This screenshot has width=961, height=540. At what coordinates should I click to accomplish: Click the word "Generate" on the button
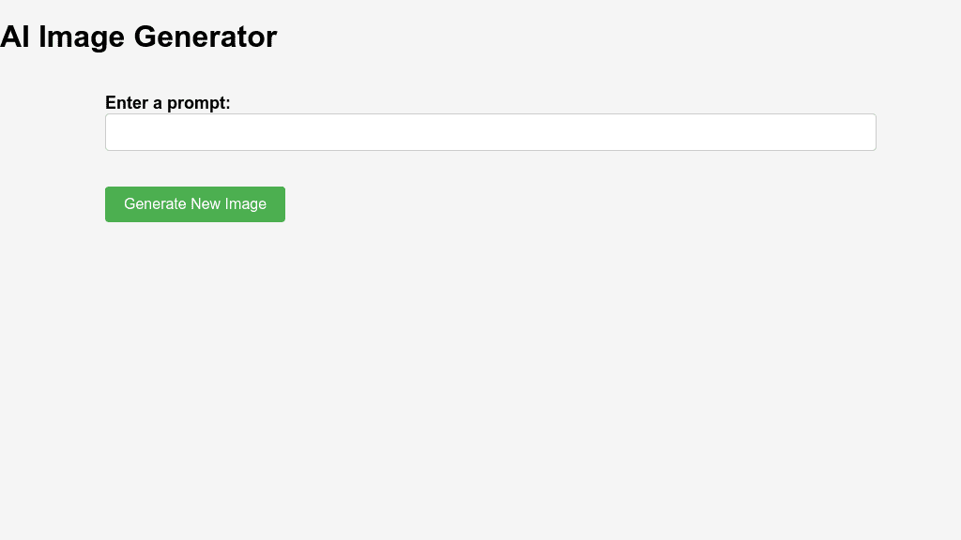[x=155, y=204]
